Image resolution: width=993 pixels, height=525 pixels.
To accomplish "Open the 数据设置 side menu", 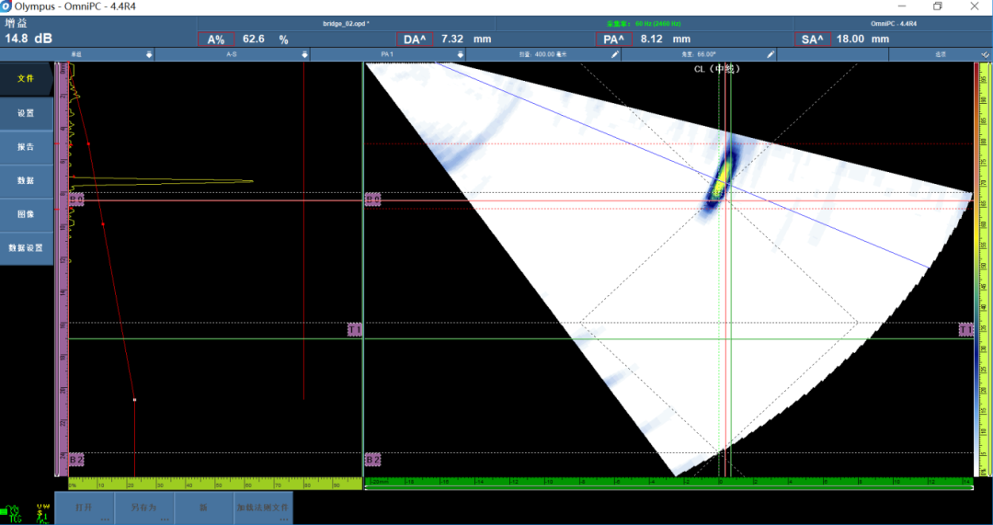I will click(26, 247).
